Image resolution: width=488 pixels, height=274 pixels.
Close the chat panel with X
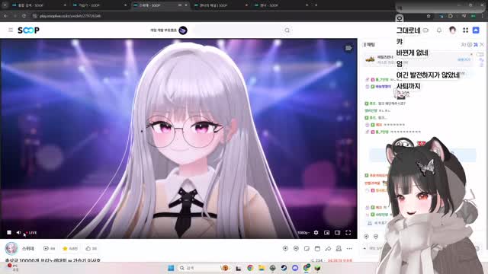click(482, 45)
